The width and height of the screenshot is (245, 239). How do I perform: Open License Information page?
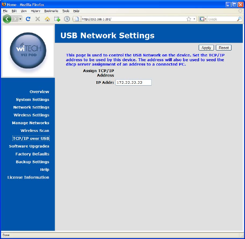coord(28,177)
